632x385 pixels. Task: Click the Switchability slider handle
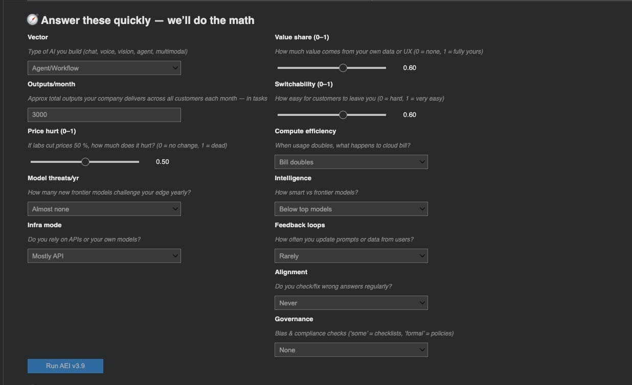click(343, 115)
